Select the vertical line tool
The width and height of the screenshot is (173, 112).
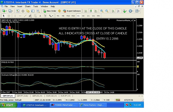[15, 16]
